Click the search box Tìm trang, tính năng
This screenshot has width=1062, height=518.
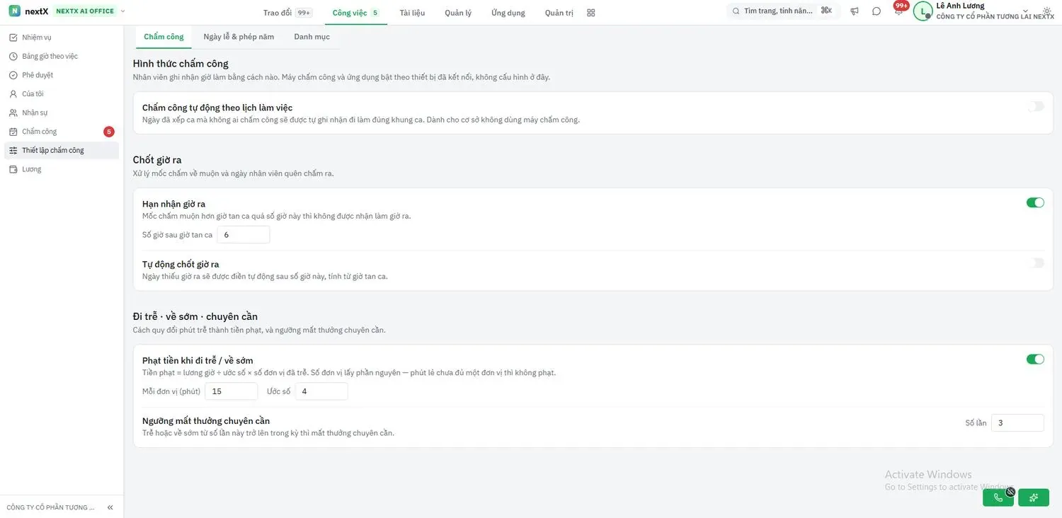[x=782, y=11]
